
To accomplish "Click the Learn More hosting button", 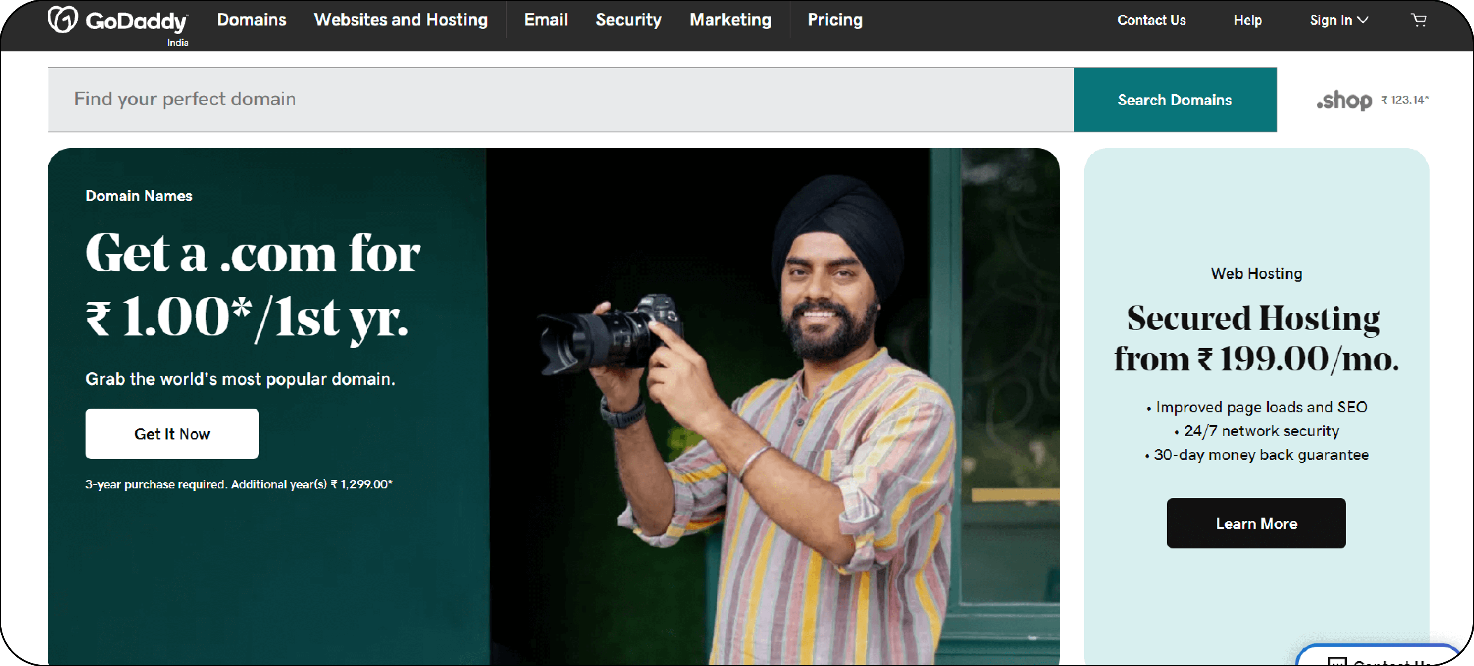I will (1256, 523).
